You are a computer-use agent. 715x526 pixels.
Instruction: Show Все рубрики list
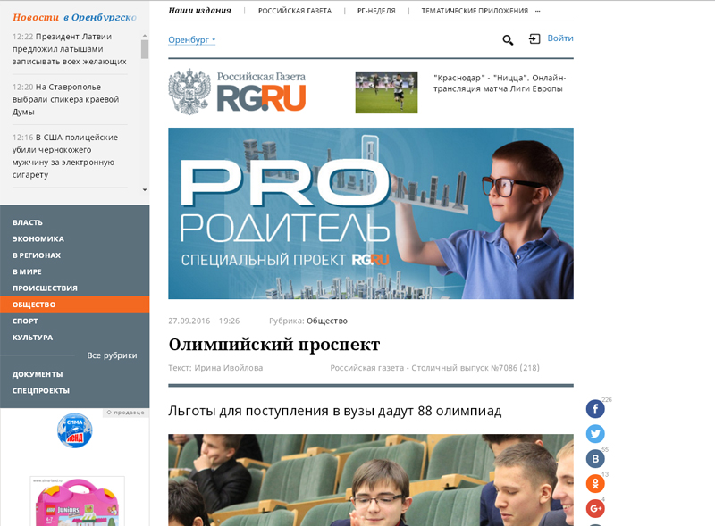(113, 355)
